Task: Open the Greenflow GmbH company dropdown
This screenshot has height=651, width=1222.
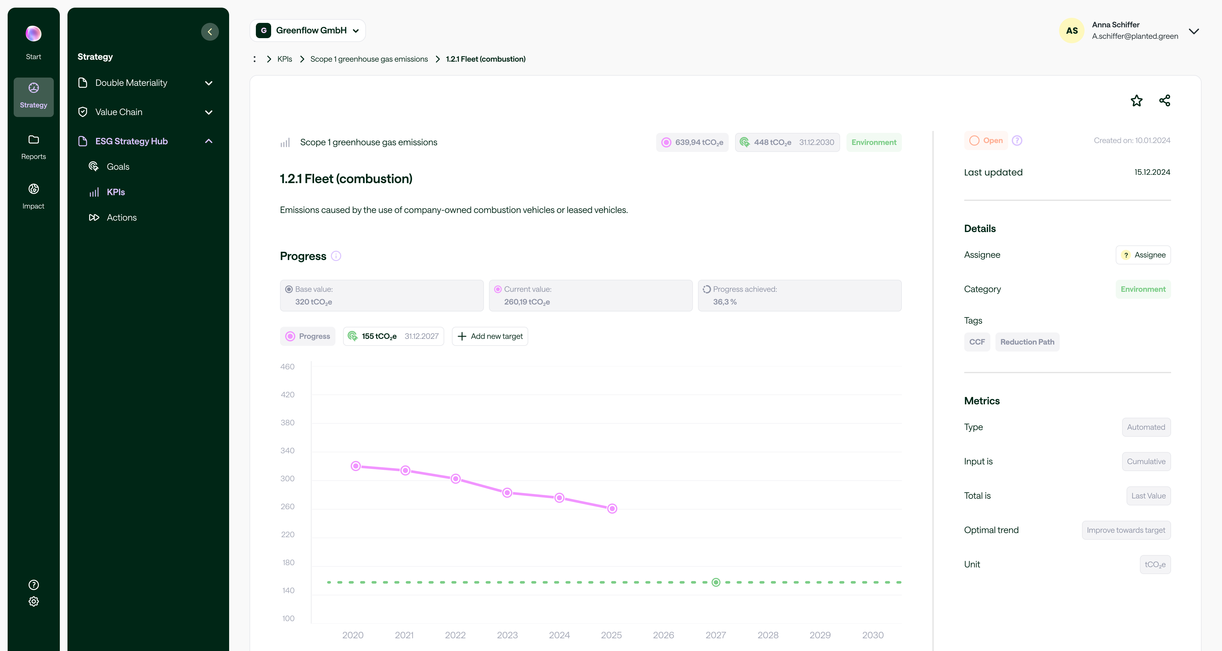Action: pos(307,30)
